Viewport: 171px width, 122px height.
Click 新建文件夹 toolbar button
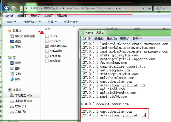pyautogui.click(x=71, y=22)
